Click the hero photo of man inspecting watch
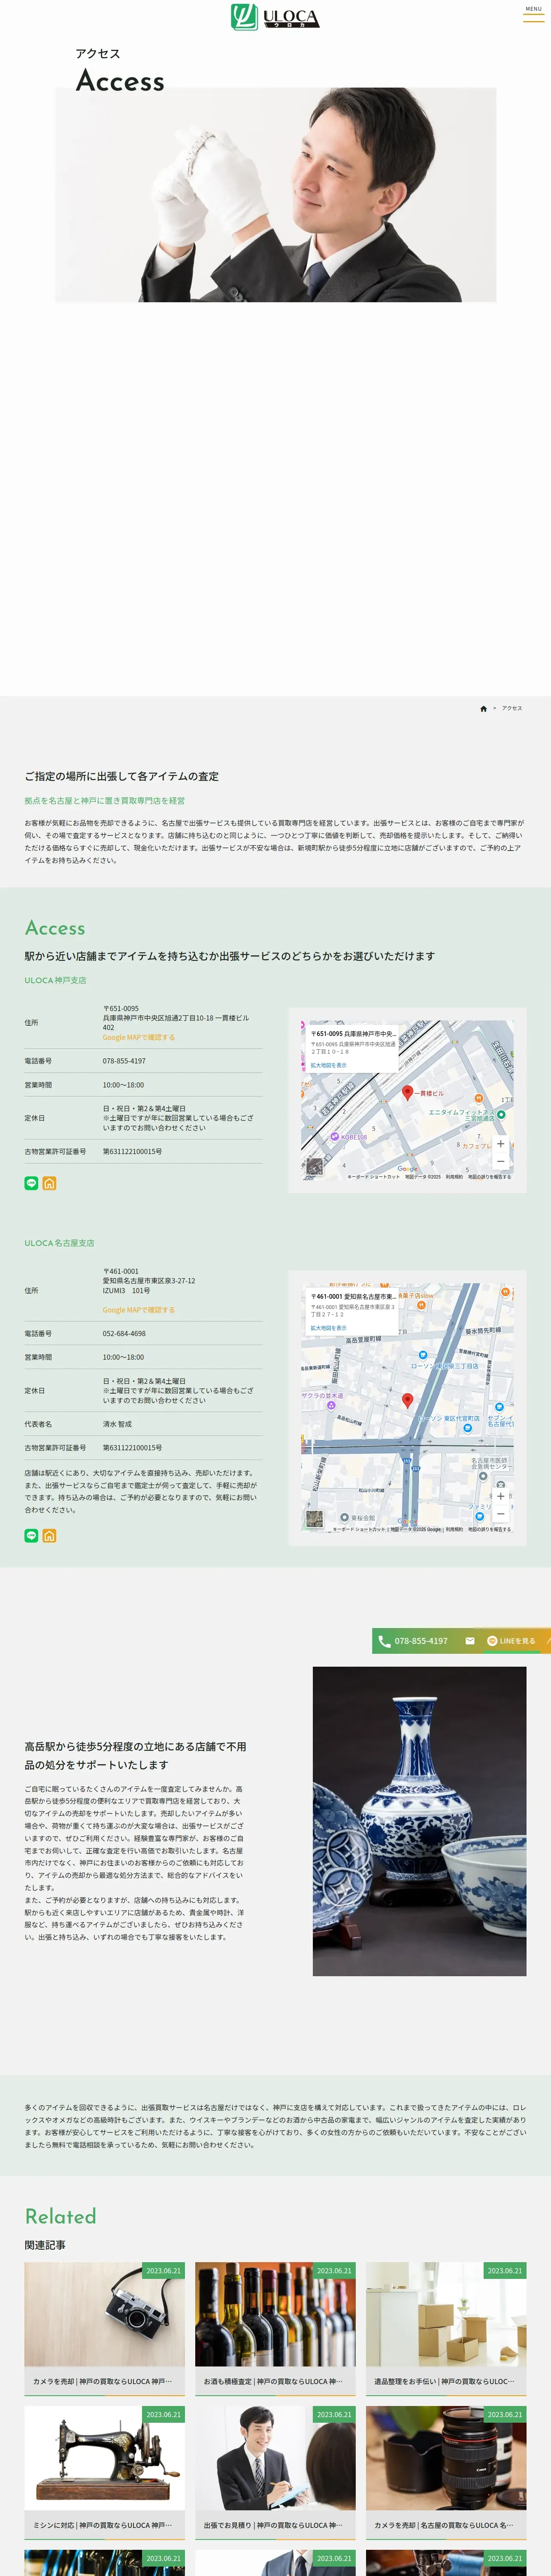 point(275,195)
